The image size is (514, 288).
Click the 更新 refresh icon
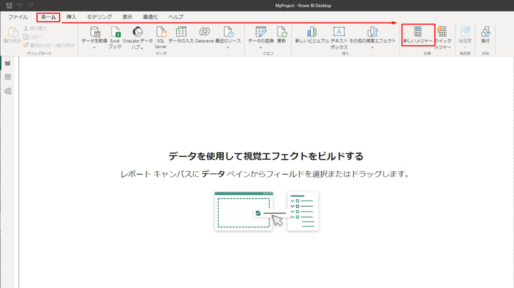(x=282, y=32)
